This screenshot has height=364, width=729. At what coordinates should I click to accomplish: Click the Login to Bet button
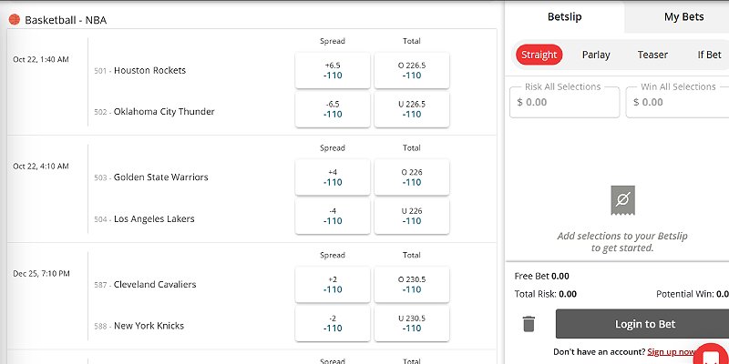[x=645, y=324]
